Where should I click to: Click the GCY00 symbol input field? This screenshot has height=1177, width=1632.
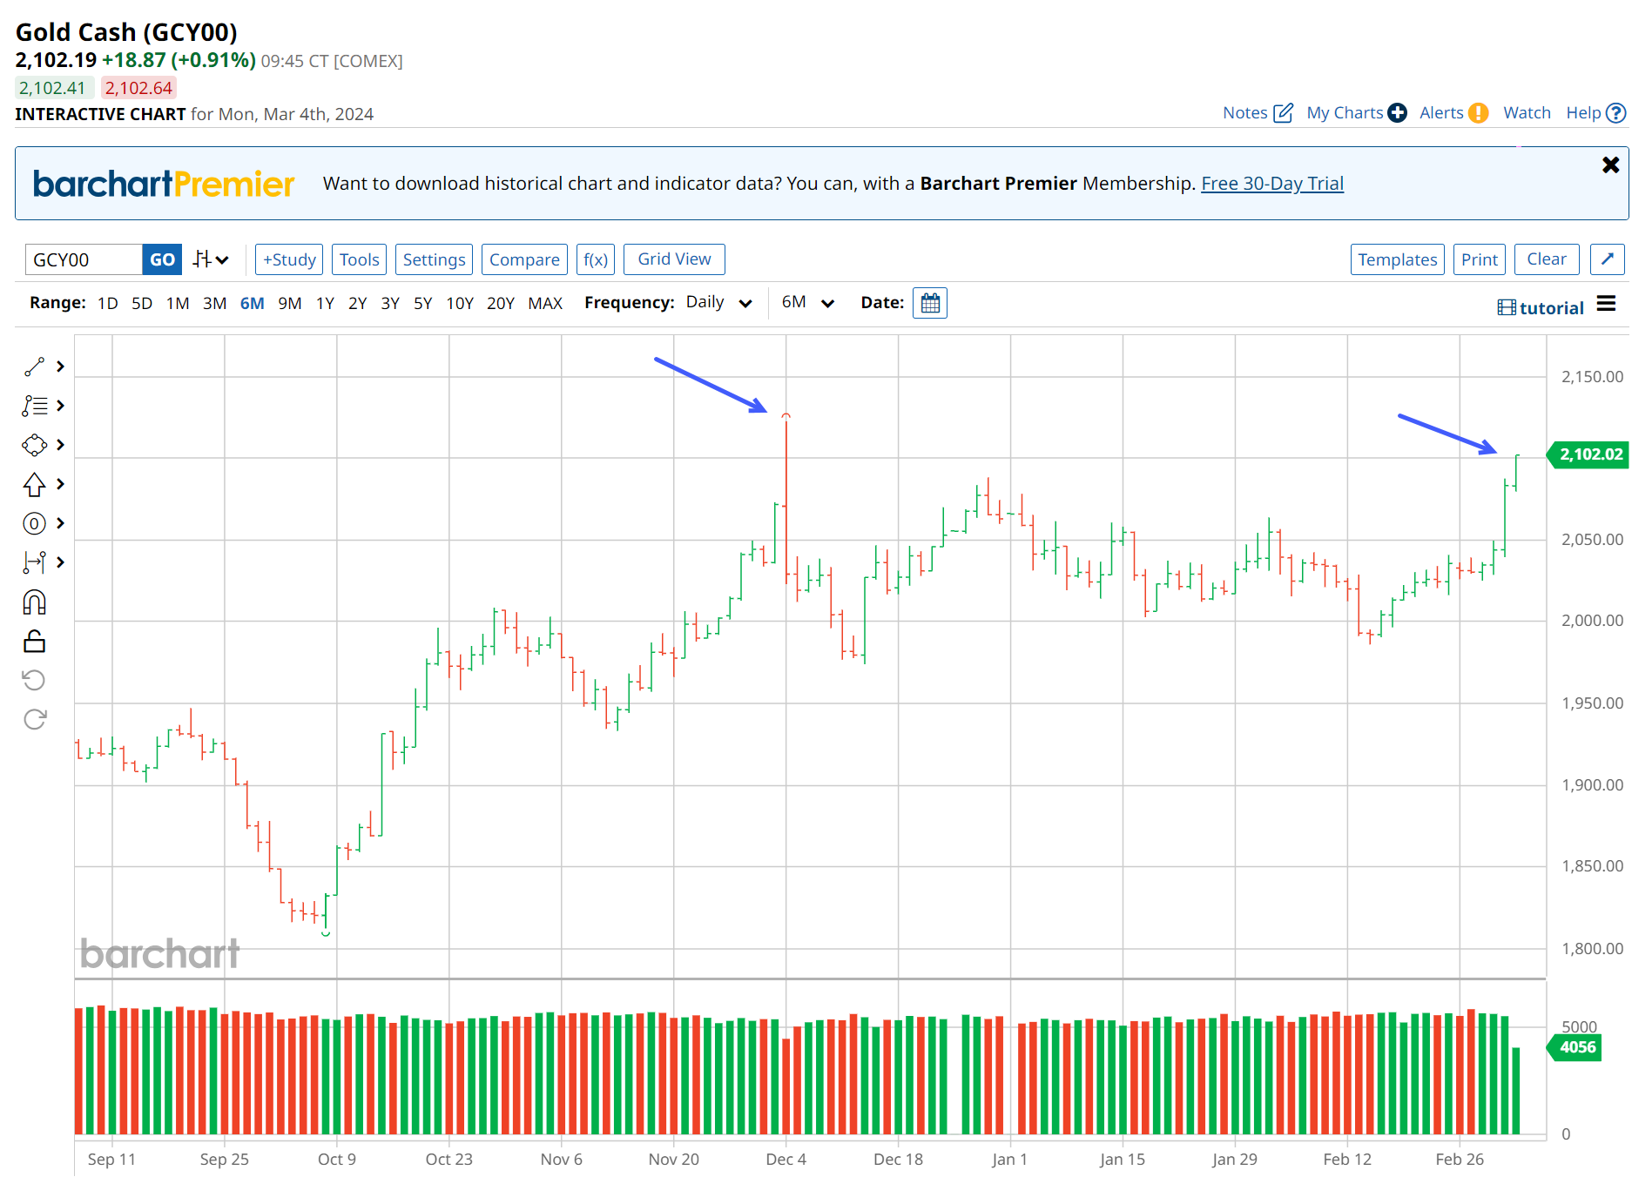tap(84, 259)
